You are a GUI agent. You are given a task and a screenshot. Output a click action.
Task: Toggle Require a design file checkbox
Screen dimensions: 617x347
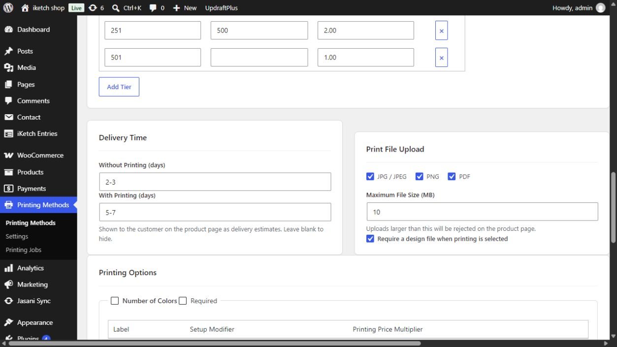click(370, 239)
